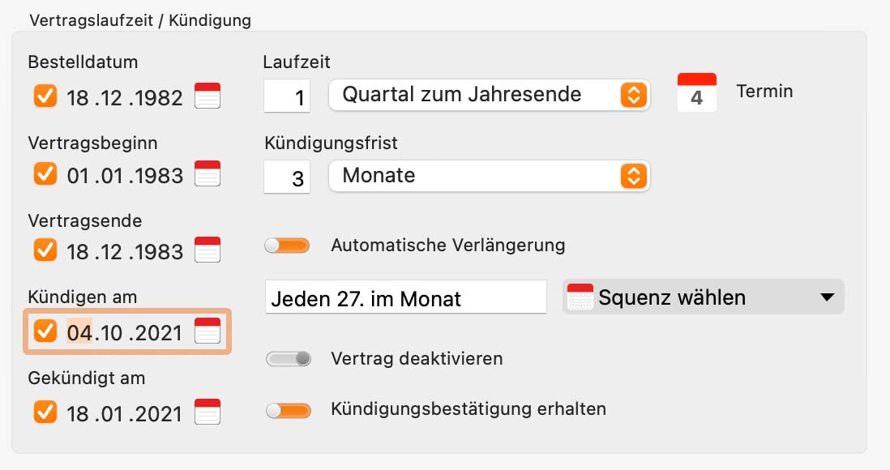Click the Termin calendar icon showing 4
Viewport: 890px width, 470px height.
coord(696,92)
